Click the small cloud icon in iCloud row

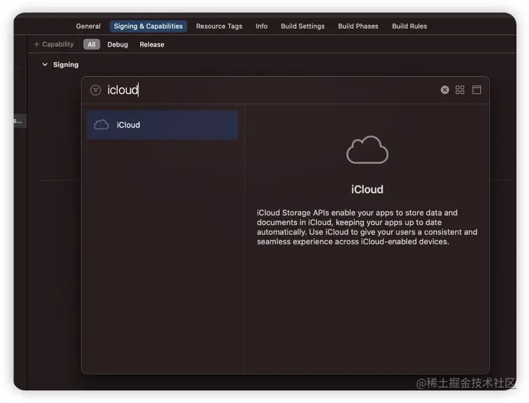[101, 125]
